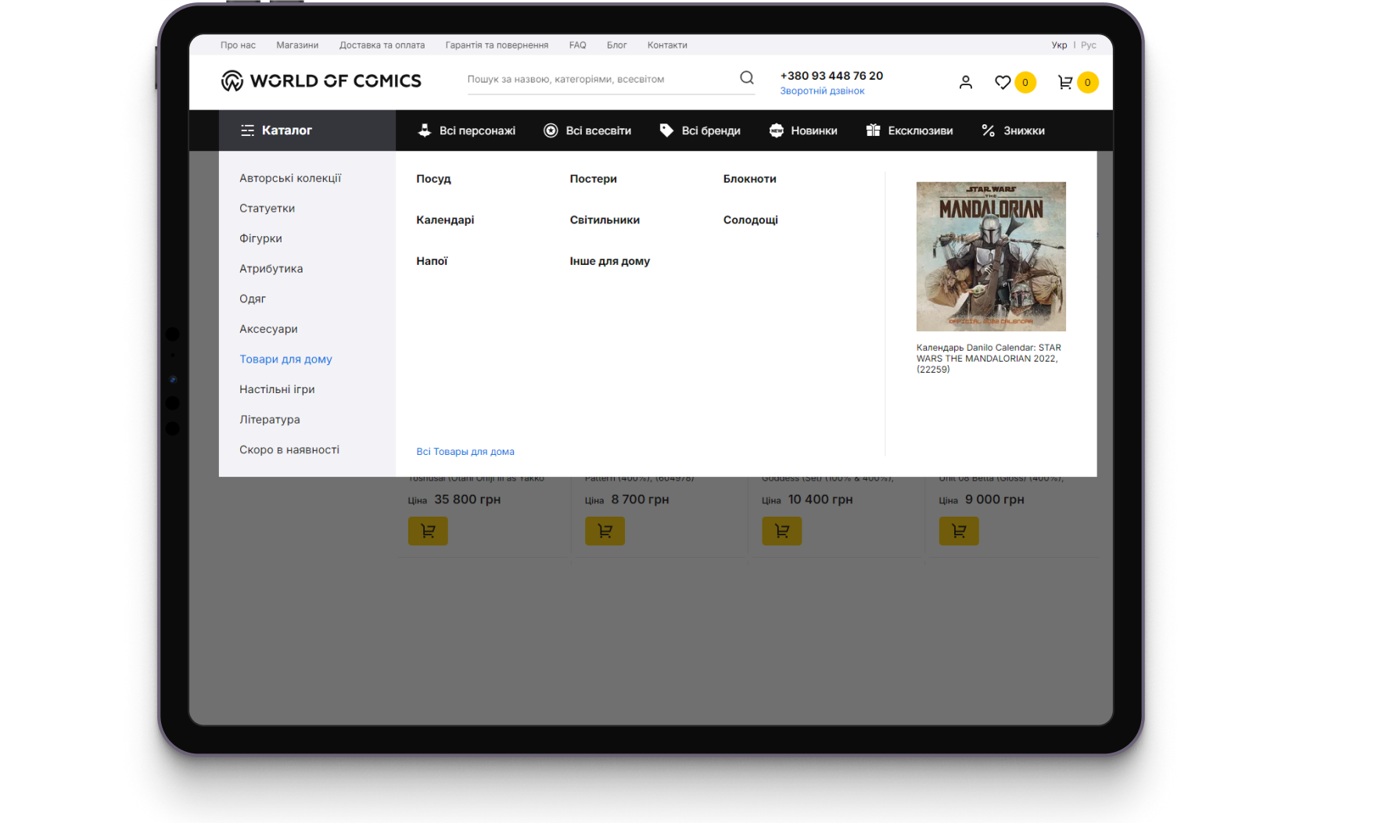Add the 35 800 грн item to cart
1389x823 pixels.
(428, 531)
